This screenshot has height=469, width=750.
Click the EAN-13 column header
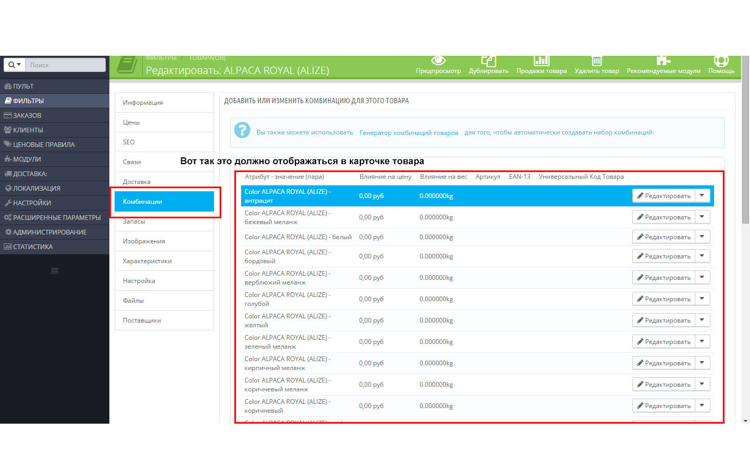coord(520,177)
